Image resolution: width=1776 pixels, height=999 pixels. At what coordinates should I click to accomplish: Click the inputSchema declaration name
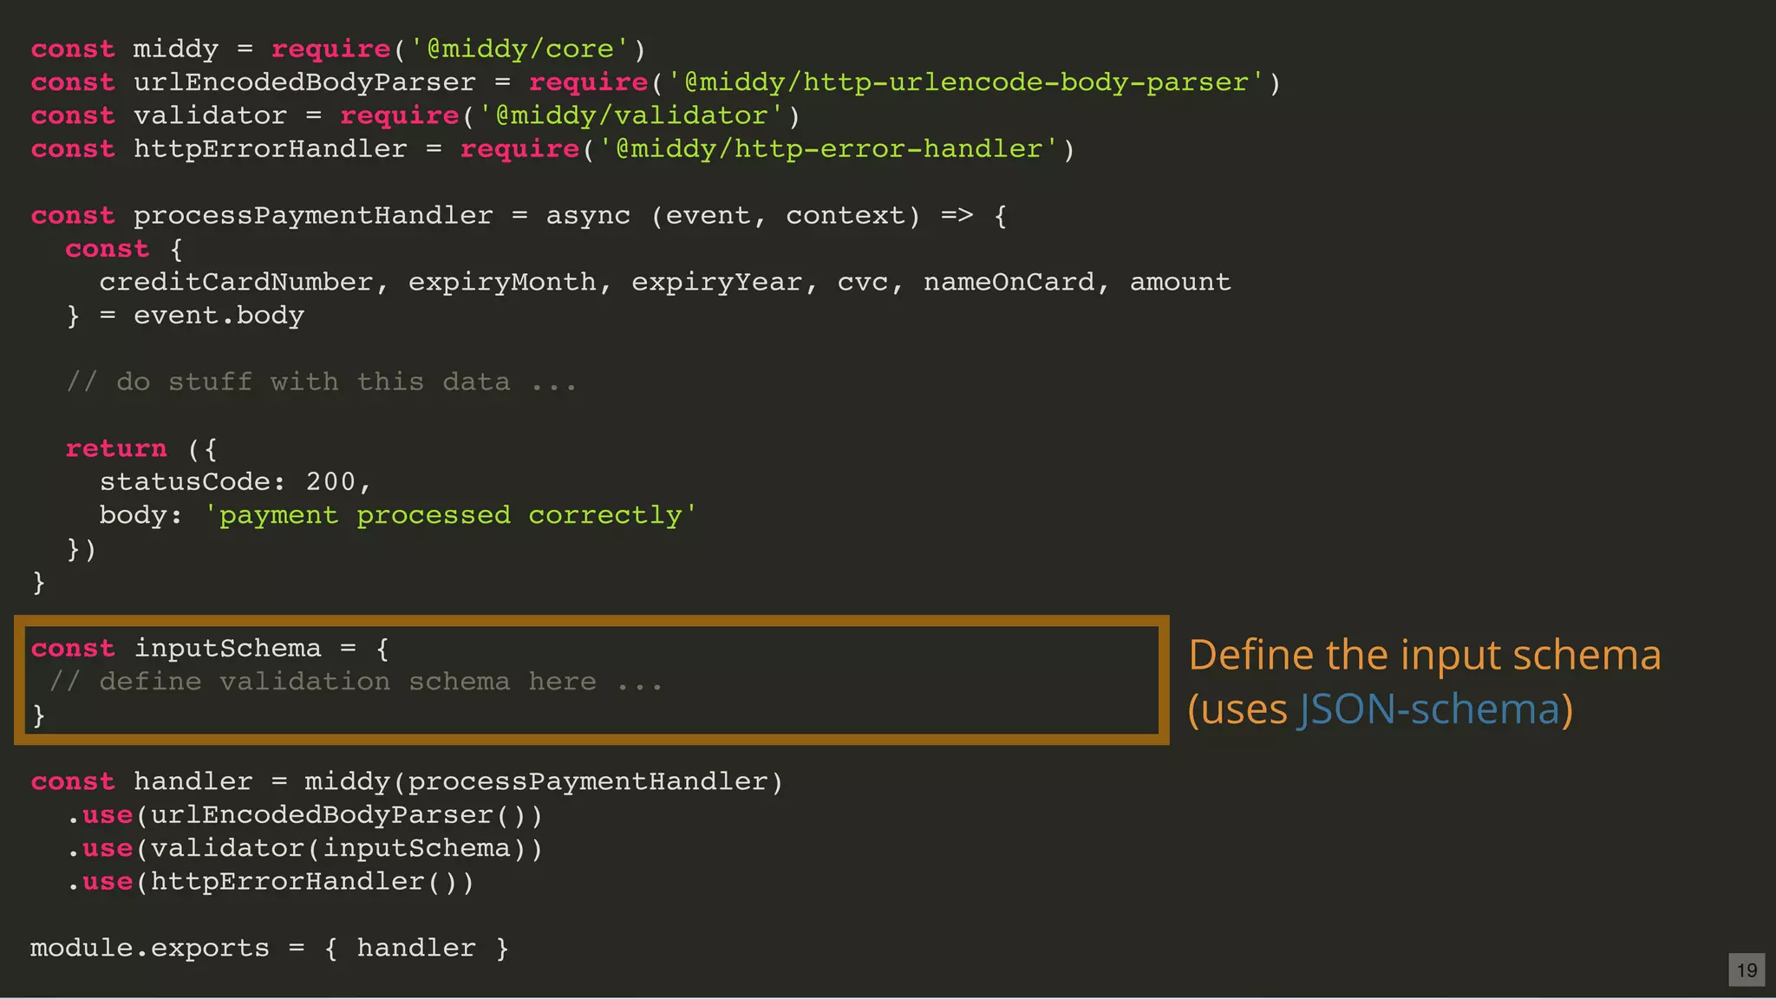click(x=227, y=649)
